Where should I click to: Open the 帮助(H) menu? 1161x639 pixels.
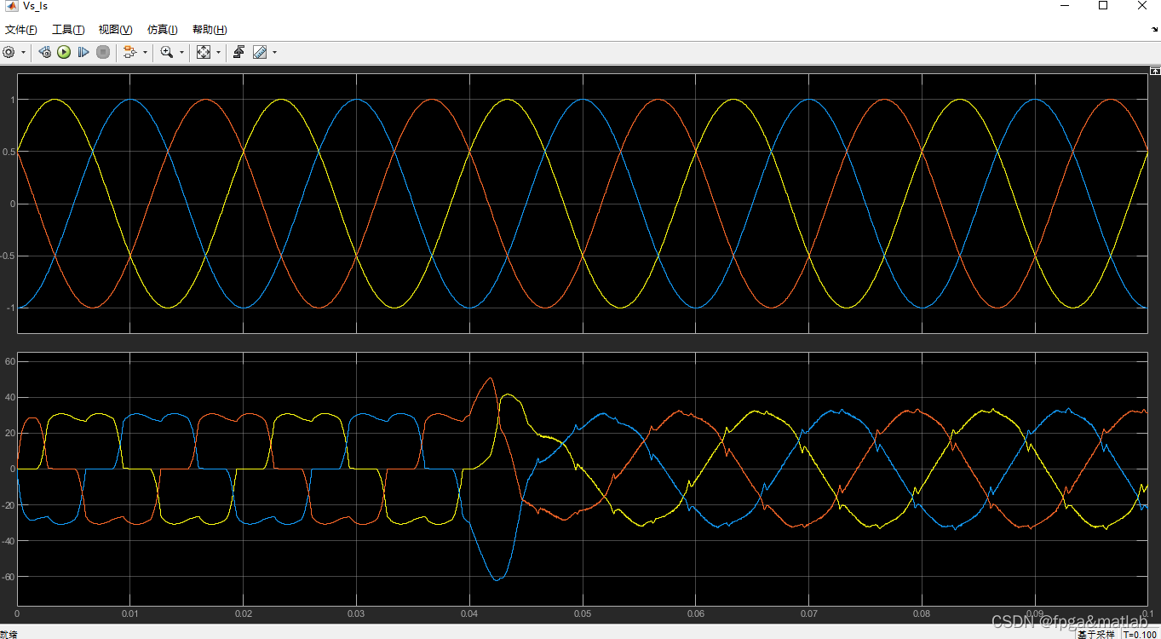coord(210,30)
